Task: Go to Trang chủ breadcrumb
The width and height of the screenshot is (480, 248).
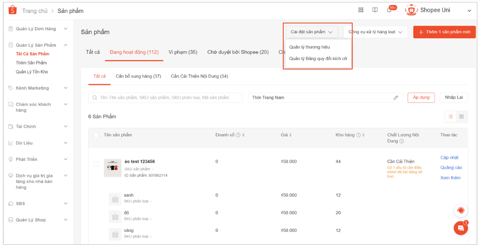Action: coord(35,11)
